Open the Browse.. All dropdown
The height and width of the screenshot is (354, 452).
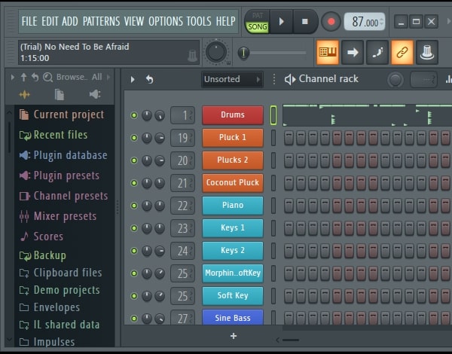tap(79, 77)
